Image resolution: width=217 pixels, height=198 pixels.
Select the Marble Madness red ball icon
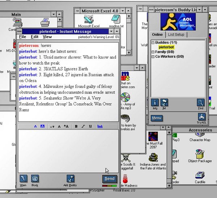click(125, 179)
